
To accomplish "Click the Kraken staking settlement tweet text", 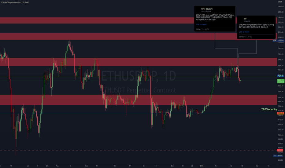I will tap(256, 26).
